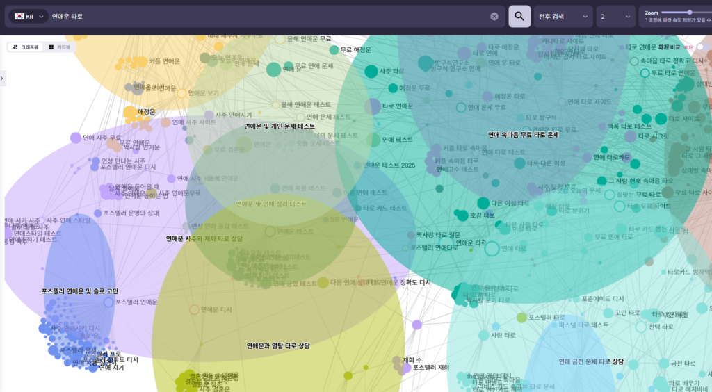
Task: Open the depth dropdown showing 2
Action: [615, 16]
